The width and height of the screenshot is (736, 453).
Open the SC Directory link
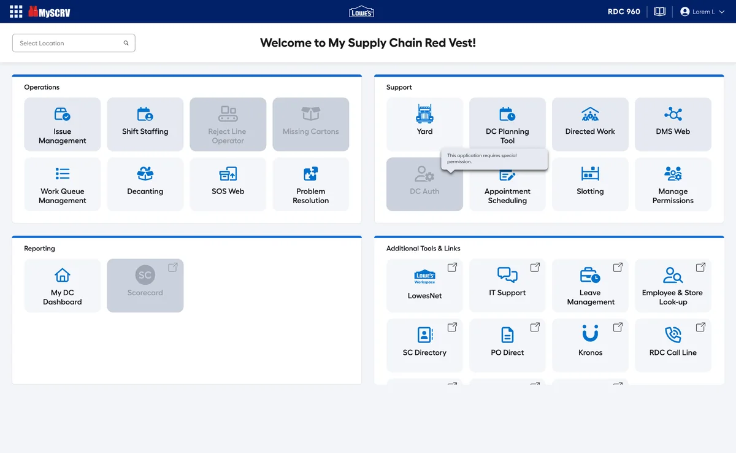tap(424, 345)
